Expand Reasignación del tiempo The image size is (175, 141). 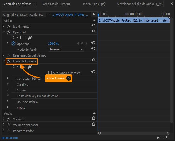4,55
